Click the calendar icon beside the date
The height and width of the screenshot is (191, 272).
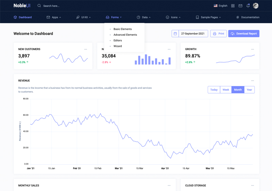tap(175, 34)
